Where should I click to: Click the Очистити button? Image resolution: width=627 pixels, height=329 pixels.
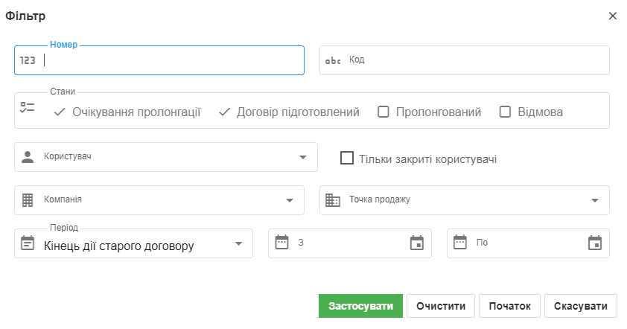441,306
